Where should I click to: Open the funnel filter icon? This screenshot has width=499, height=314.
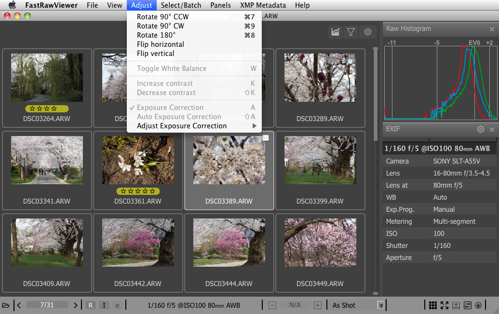coord(351,32)
